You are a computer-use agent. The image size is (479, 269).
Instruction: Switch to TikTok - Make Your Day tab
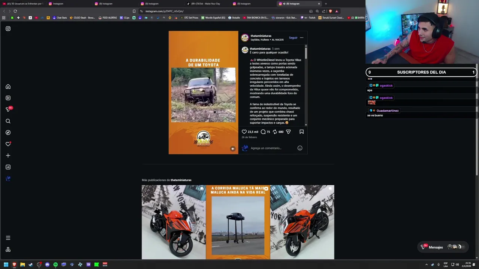click(x=205, y=4)
